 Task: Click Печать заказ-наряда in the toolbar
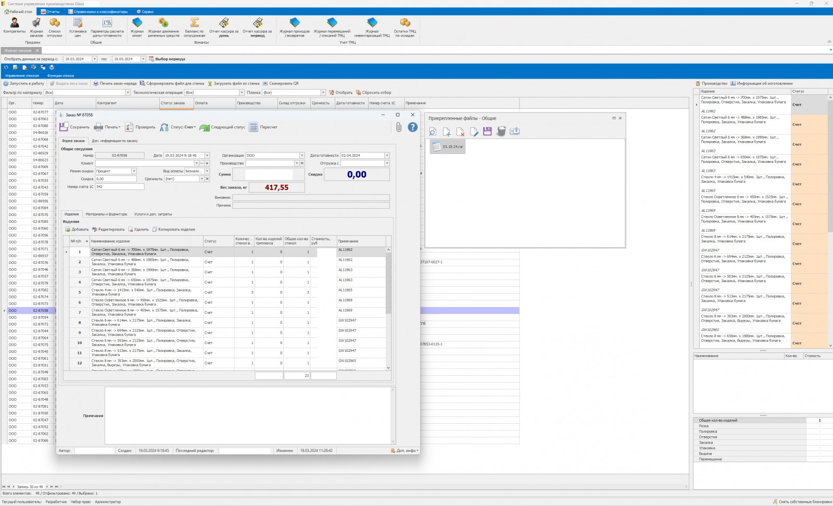click(115, 83)
